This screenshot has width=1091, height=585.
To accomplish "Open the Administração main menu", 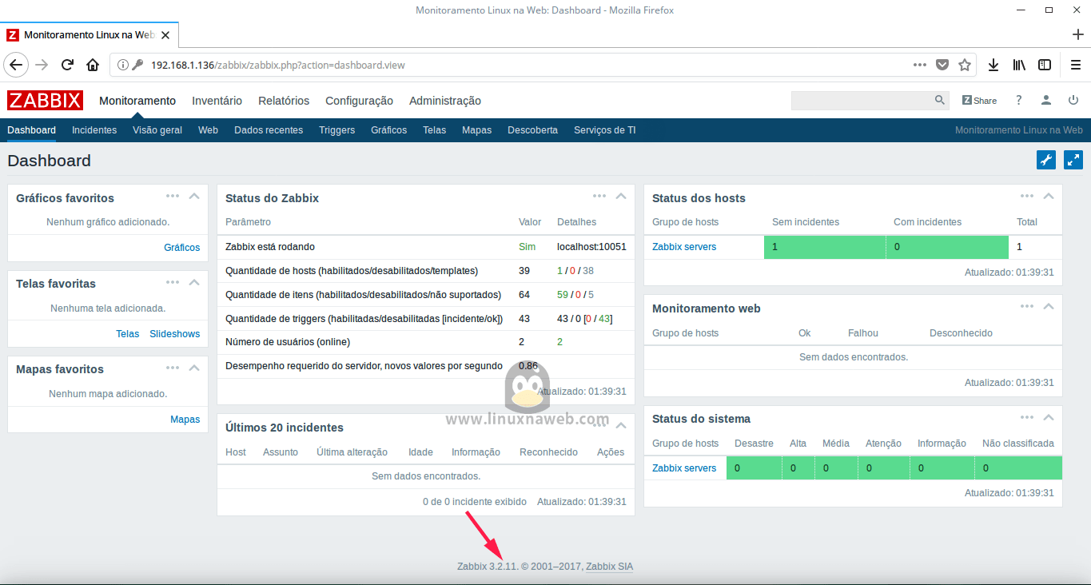I will (x=445, y=101).
